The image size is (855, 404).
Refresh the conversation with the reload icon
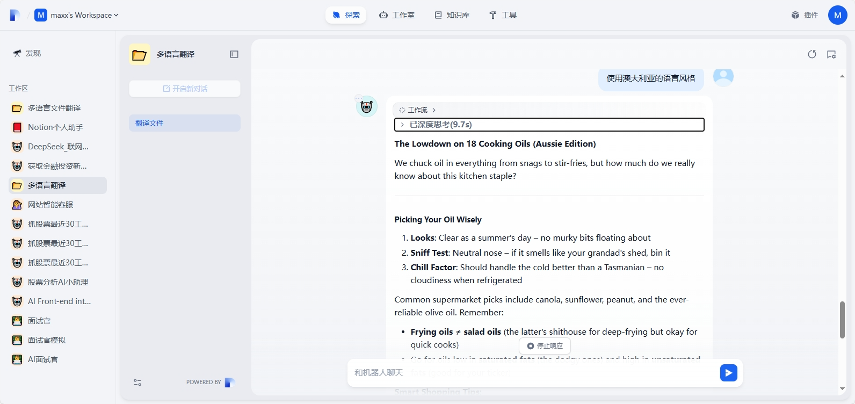pyautogui.click(x=812, y=54)
